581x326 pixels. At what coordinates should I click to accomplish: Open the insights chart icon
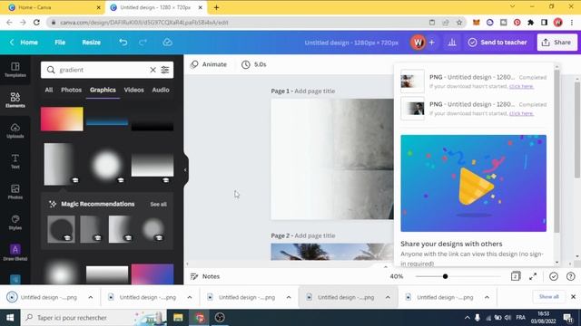[x=452, y=43]
